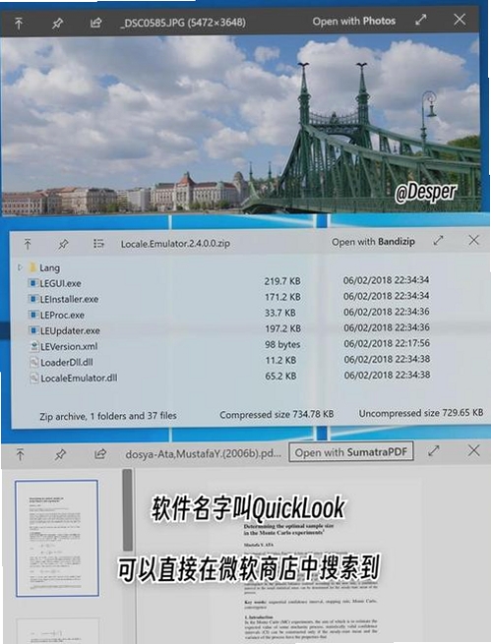Screen dimensions: 491x644
Task: Click LEGUI.exe file icon
Action: pyautogui.click(x=32, y=283)
